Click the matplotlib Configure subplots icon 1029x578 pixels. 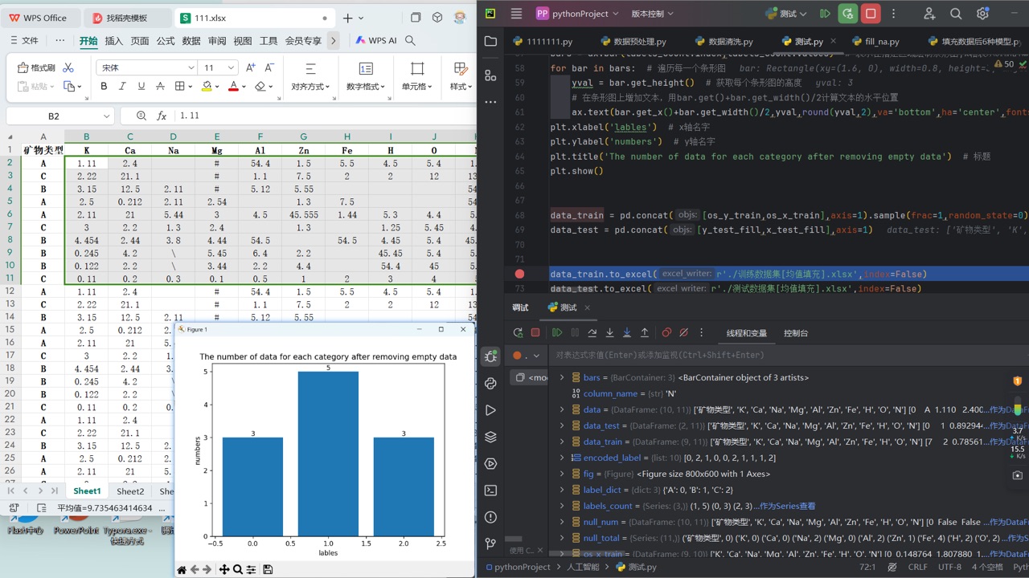click(251, 569)
